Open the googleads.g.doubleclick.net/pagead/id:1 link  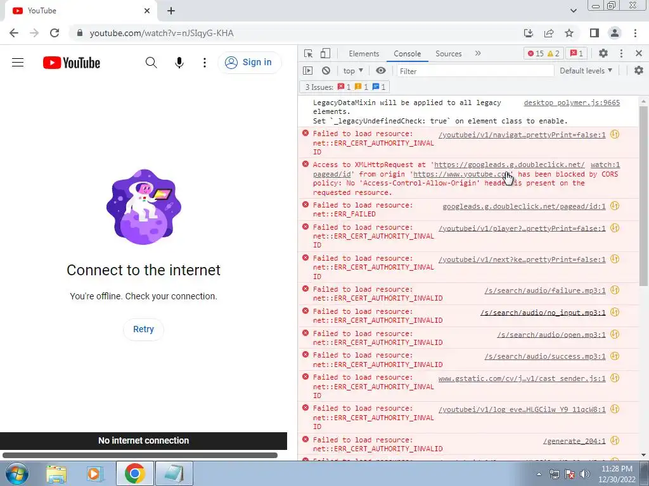524,206
